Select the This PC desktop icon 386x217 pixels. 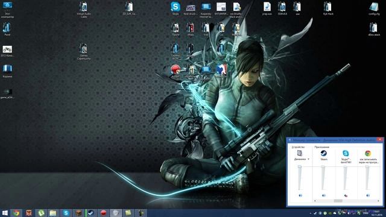pyautogui.click(x=7, y=10)
